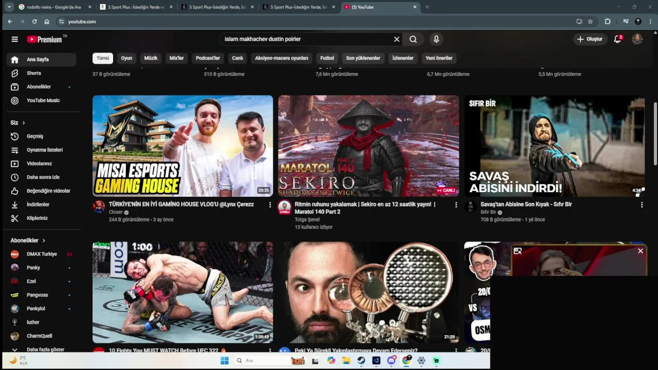The image size is (658, 370).
Task: Expand the mini player overlay
Action: [x=518, y=251]
